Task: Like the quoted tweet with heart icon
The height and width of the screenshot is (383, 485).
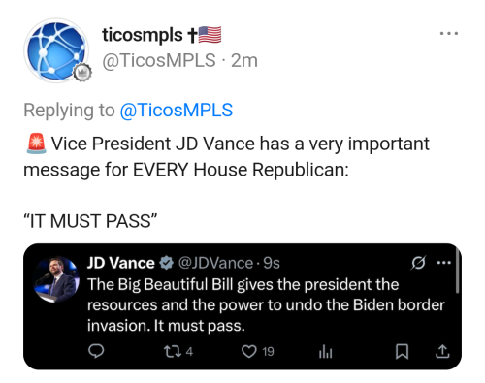Action: pyautogui.click(x=258, y=351)
